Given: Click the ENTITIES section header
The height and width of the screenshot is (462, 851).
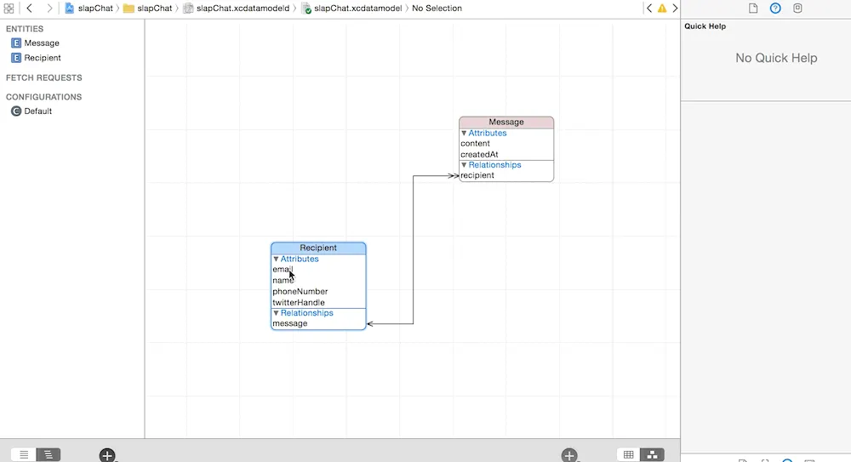Looking at the screenshot, I should click(x=25, y=29).
